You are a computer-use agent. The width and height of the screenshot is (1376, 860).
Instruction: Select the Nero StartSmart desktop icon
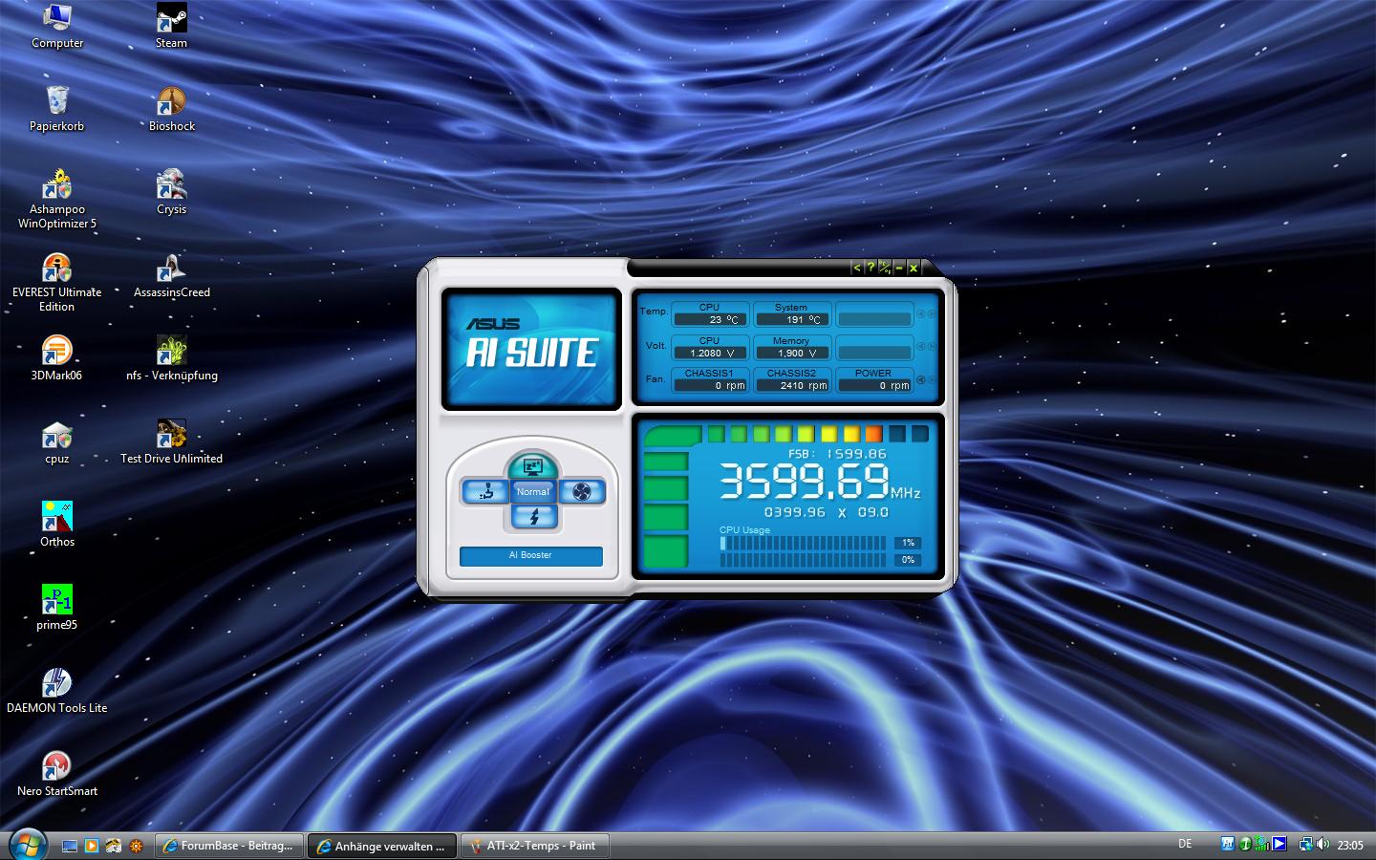point(57,773)
